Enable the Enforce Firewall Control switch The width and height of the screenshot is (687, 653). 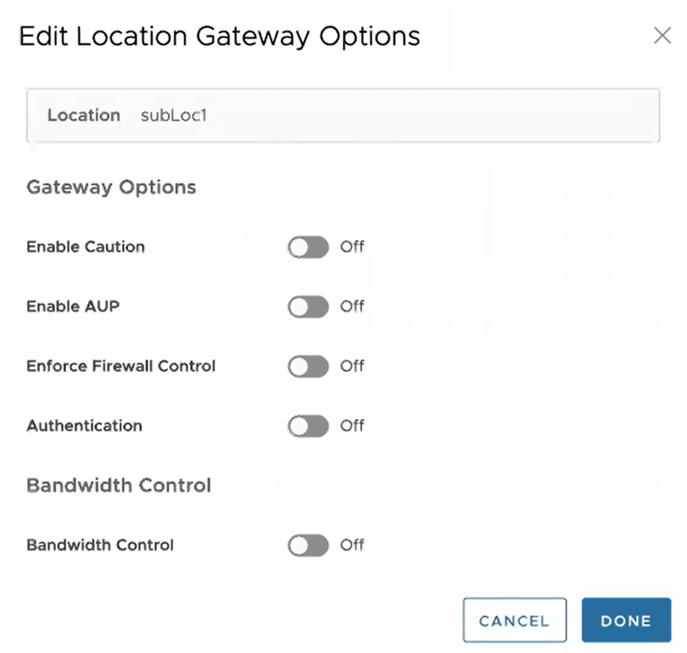[x=308, y=367]
